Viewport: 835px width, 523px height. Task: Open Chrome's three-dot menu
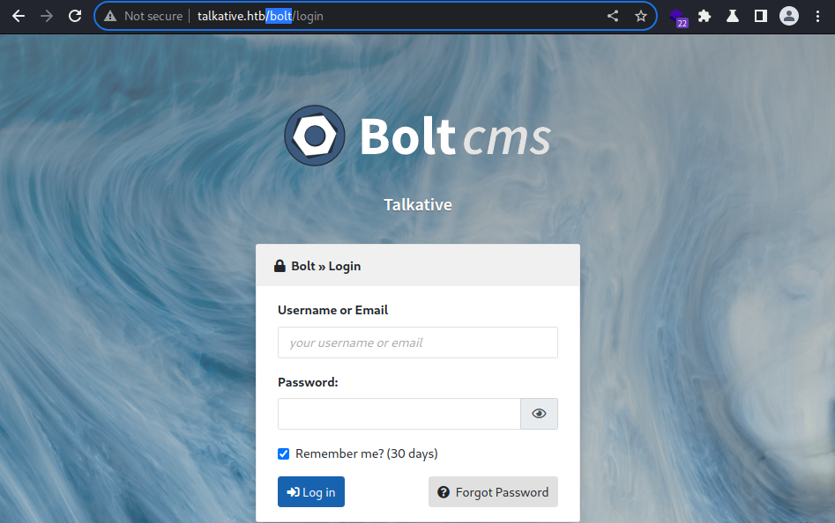click(x=817, y=16)
